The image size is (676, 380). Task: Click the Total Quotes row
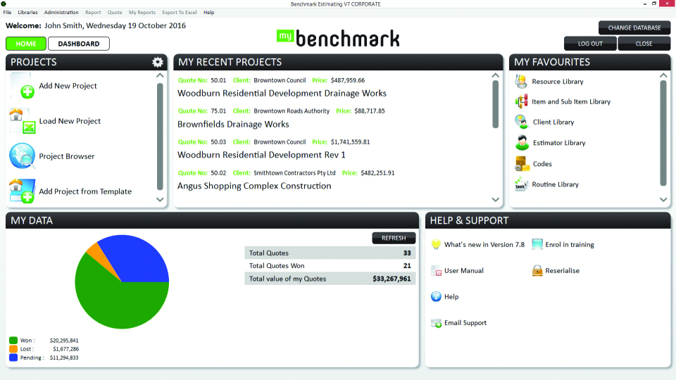pos(330,253)
